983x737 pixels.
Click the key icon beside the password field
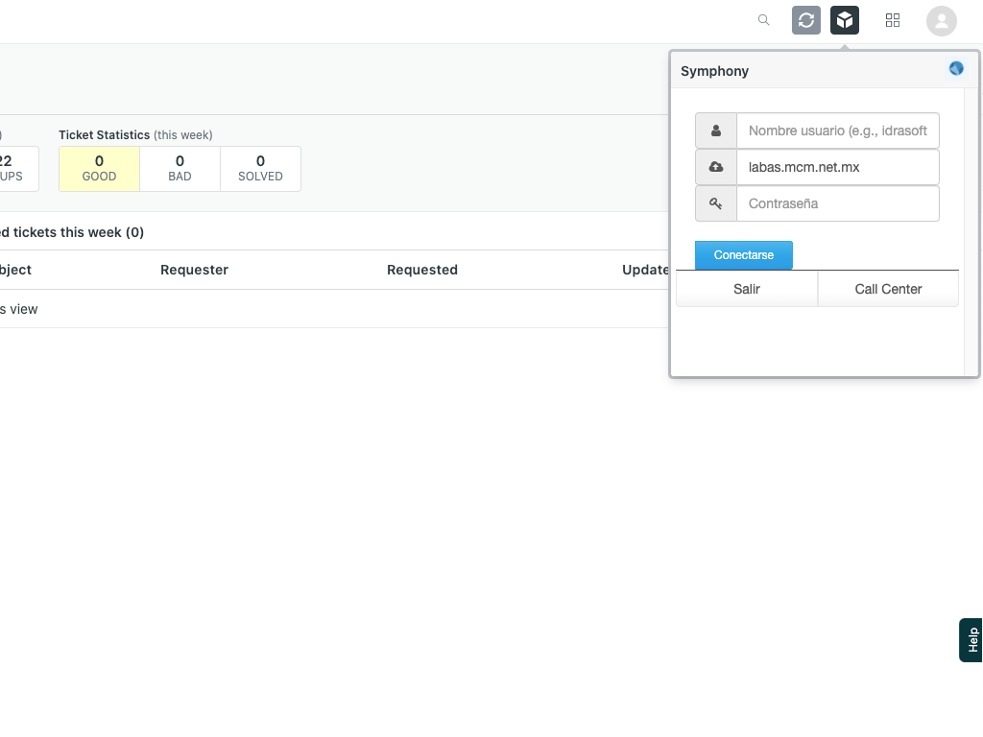pyautogui.click(x=715, y=203)
